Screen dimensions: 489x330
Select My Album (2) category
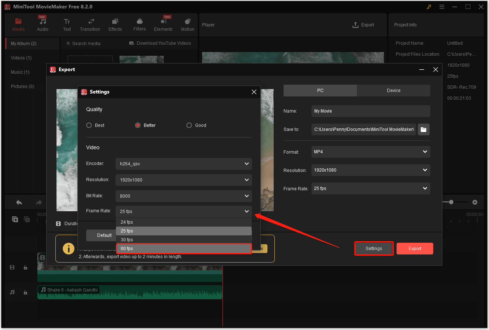click(32, 44)
